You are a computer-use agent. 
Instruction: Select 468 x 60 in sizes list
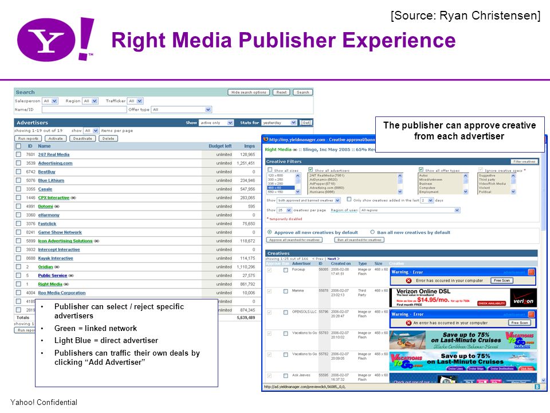coord(281,188)
